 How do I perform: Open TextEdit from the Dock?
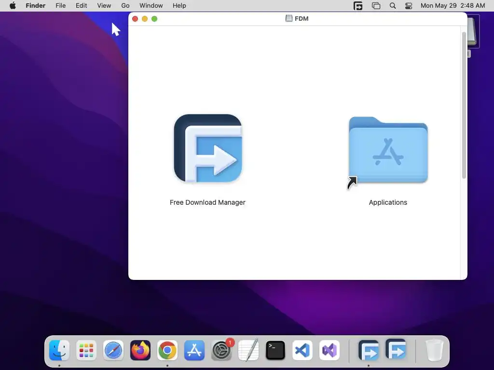[x=248, y=350]
